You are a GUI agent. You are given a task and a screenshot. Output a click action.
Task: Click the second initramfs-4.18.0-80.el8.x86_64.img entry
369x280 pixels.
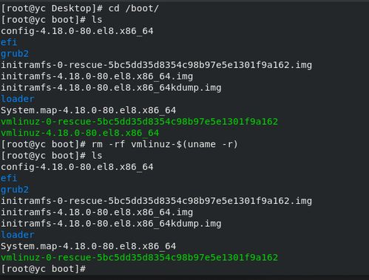(97, 212)
